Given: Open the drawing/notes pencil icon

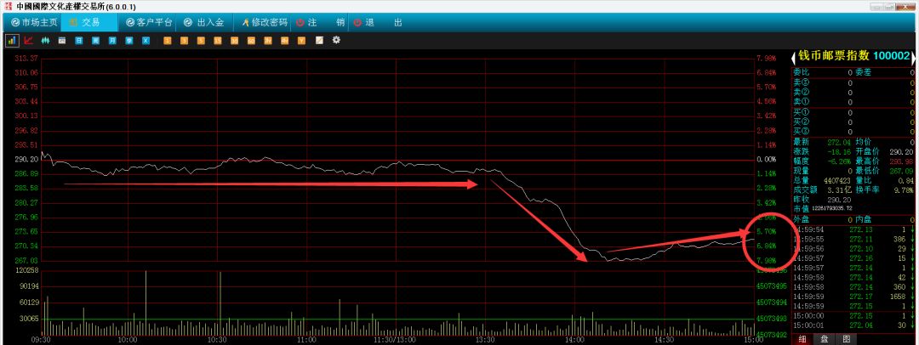Looking at the screenshot, I should click(x=319, y=41).
